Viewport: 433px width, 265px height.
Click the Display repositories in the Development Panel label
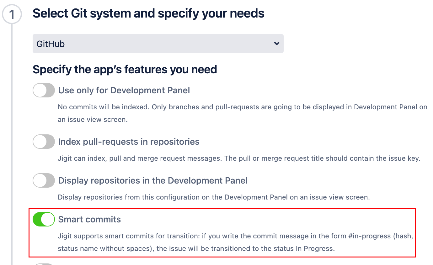click(x=153, y=181)
